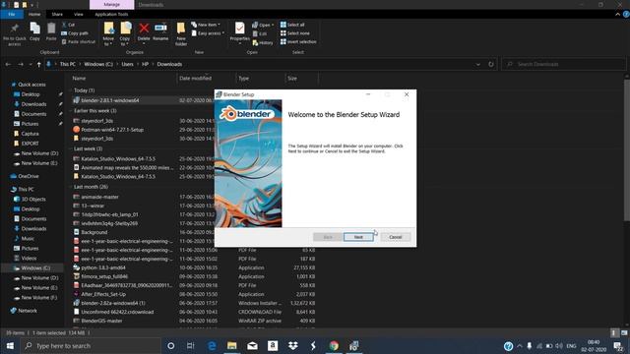Image resolution: width=630 pixels, height=354 pixels.
Task: Click Select none in ribbon
Action: click(295, 33)
